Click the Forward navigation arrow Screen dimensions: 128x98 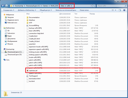tap(7, 6)
